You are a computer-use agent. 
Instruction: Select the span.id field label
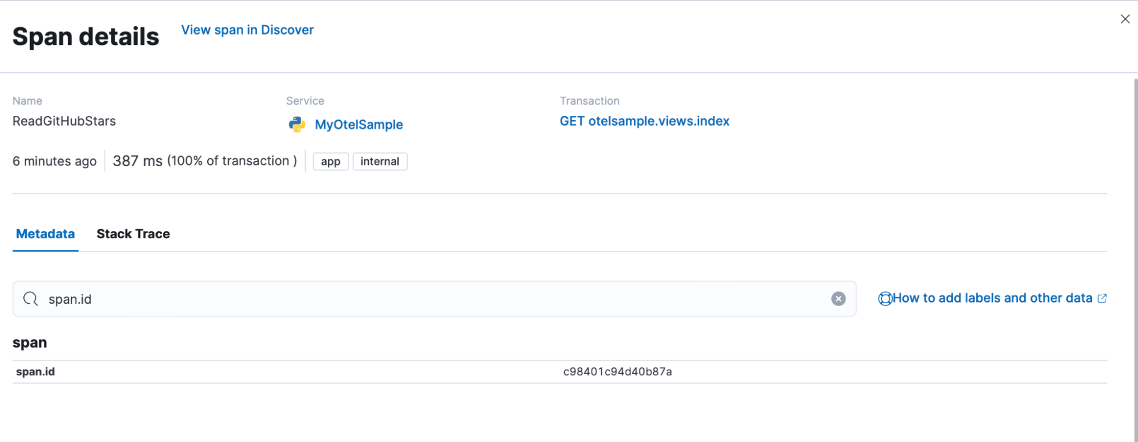pos(35,371)
